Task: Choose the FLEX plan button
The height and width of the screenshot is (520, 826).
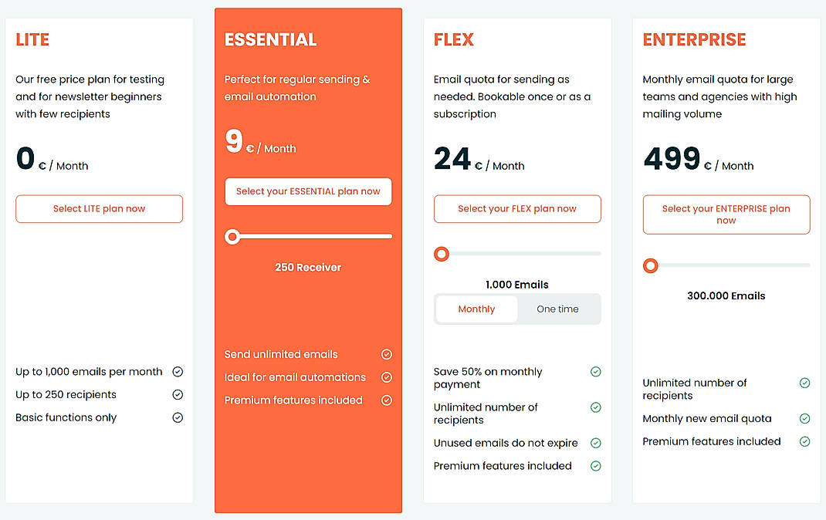Action: pyautogui.click(x=517, y=208)
